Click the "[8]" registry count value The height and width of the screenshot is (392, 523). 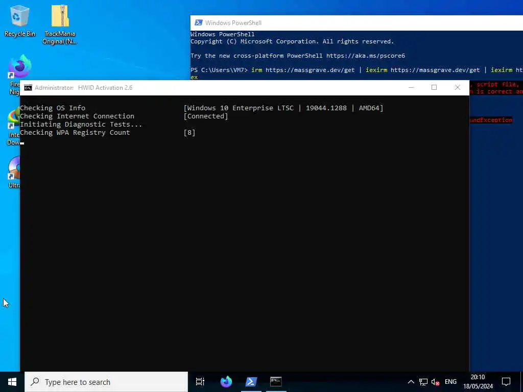coord(189,132)
